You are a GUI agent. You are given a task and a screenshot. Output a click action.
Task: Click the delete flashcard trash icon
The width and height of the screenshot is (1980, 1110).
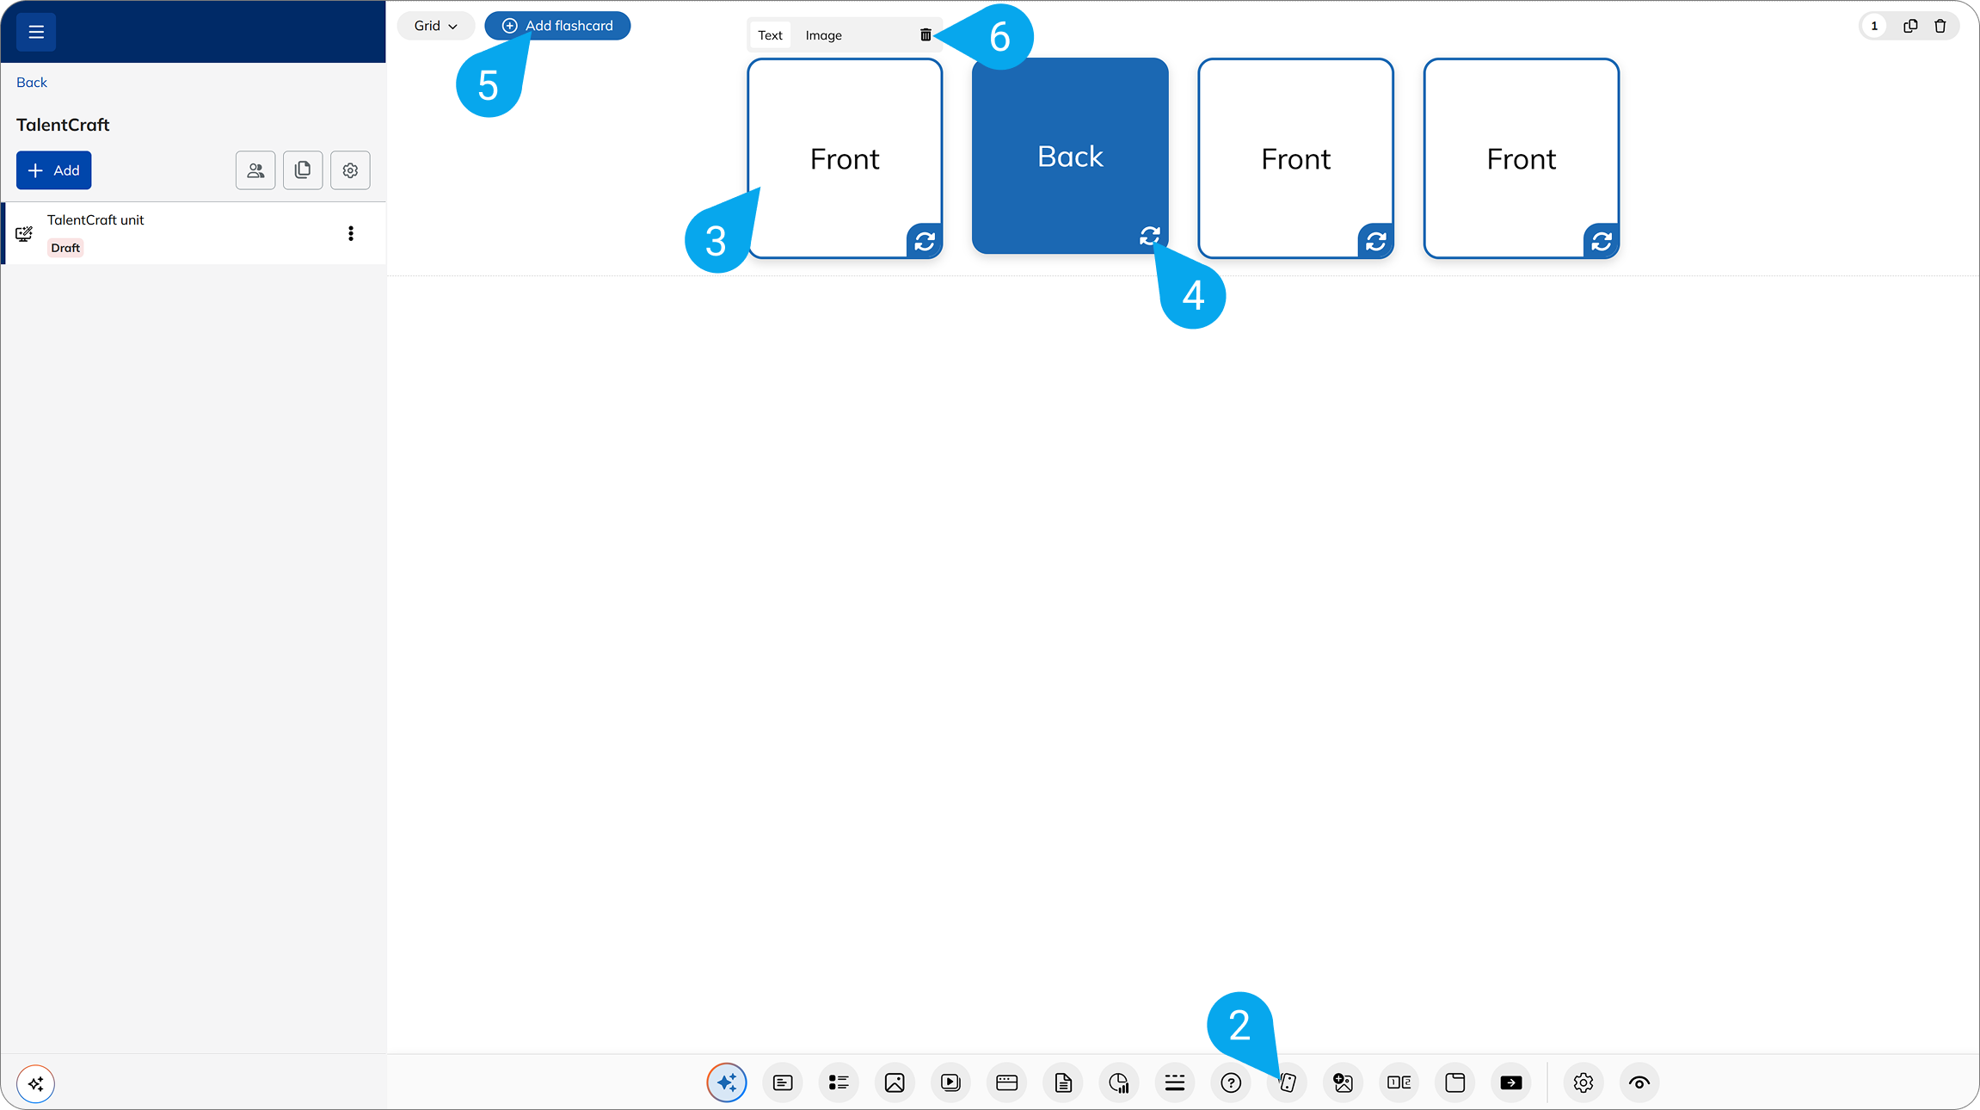click(925, 35)
